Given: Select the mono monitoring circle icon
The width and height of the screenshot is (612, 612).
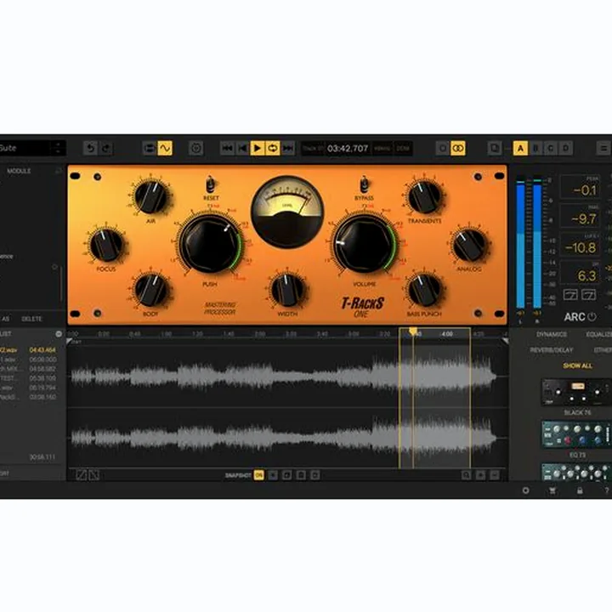Looking at the screenshot, I should click(443, 148).
